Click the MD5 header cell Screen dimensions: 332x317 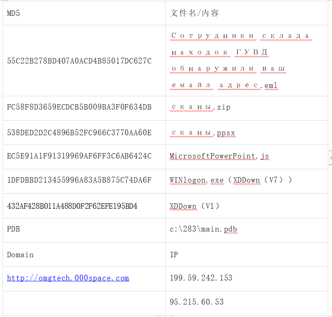[x=84, y=13]
